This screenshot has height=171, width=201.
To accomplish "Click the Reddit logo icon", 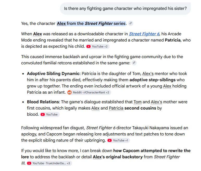I will [x=70, y=92].
